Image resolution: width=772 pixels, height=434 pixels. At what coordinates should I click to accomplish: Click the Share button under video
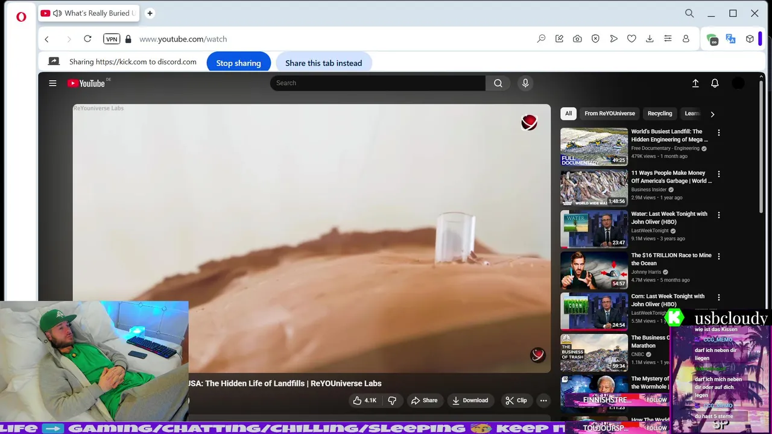click(x=424, y=400)
